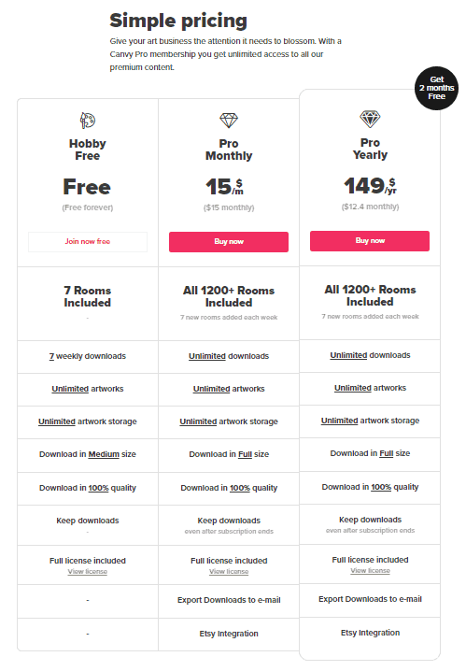Click 'Unlimited artwork storage' in Hobby Free column
Screen dimensions: 466x671
click(x=88, y=421)
